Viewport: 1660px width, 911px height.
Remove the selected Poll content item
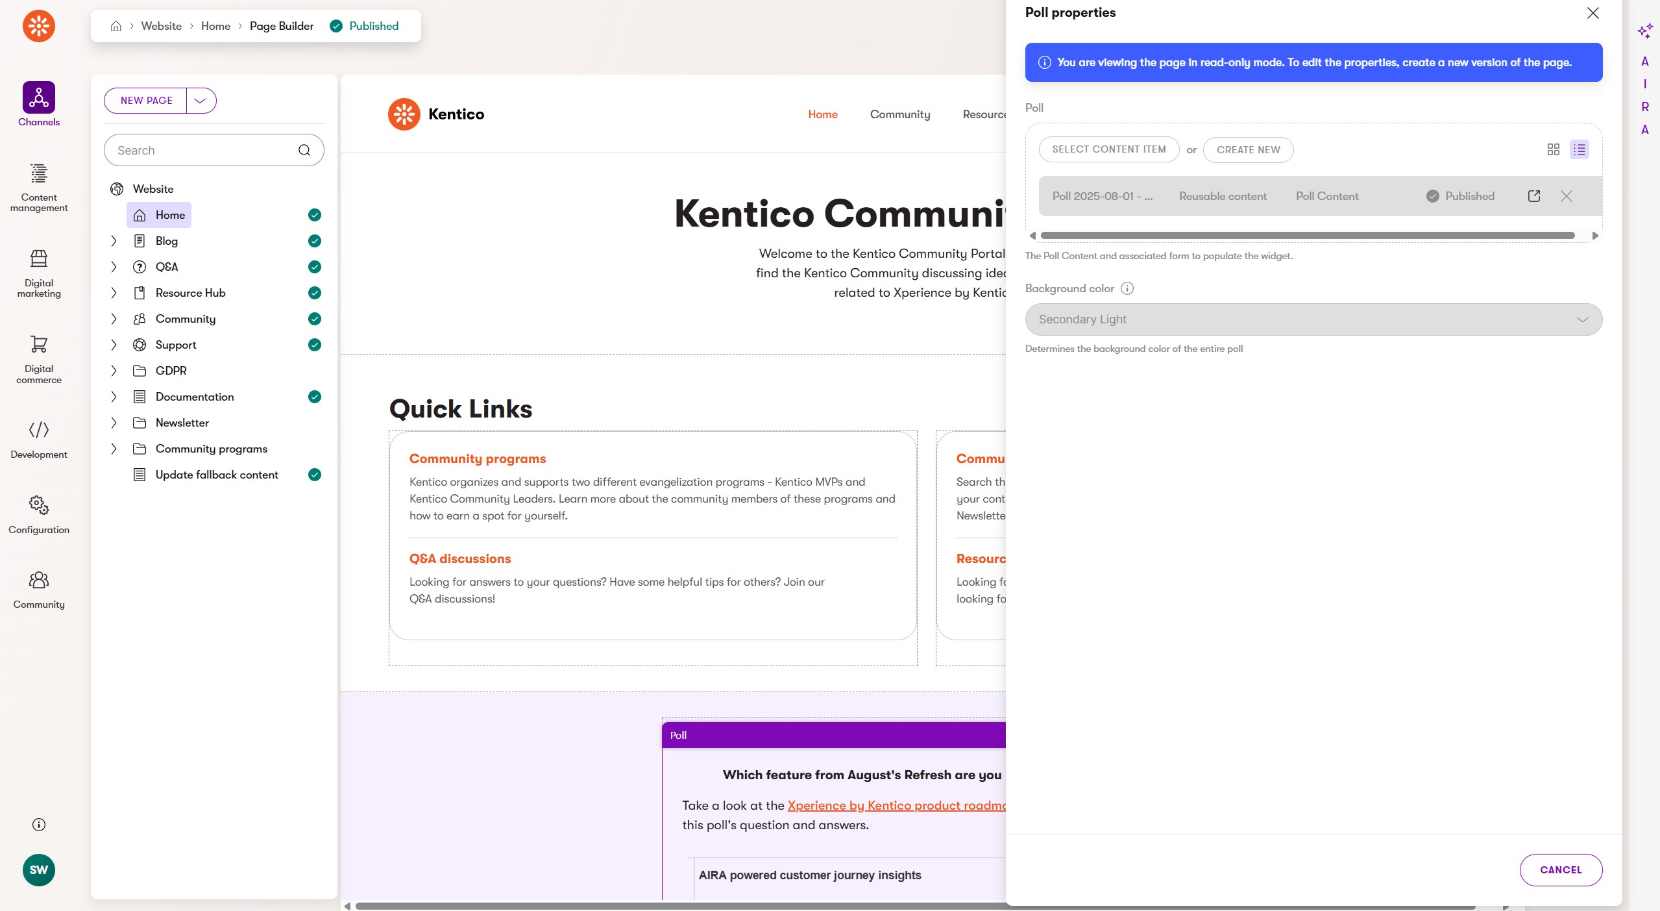coord(1567,196)
